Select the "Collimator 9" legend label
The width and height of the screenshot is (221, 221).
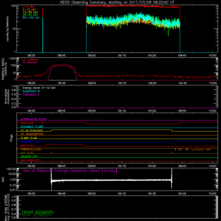click(31, 94)
